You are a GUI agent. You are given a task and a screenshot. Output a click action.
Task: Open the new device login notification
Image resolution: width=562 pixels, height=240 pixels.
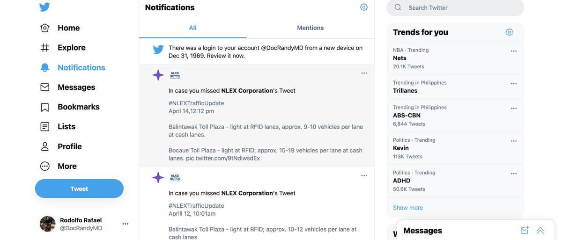click(257, 52)
